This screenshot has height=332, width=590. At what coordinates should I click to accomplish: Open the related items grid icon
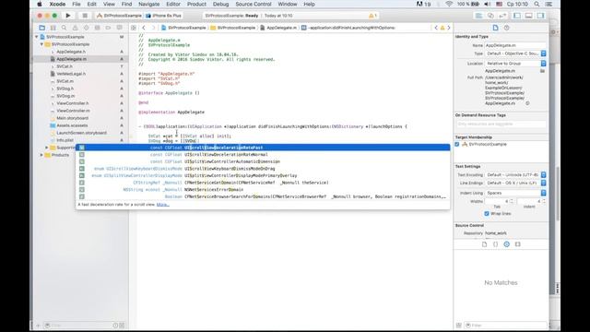point(134,28)
